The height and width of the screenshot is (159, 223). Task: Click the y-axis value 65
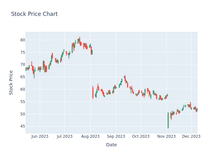tap(23, 77)
